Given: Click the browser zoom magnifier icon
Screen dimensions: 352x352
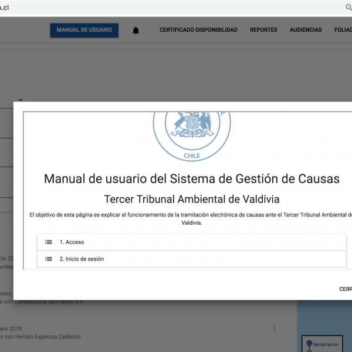Looking at the screenshot, I should 348,7.
